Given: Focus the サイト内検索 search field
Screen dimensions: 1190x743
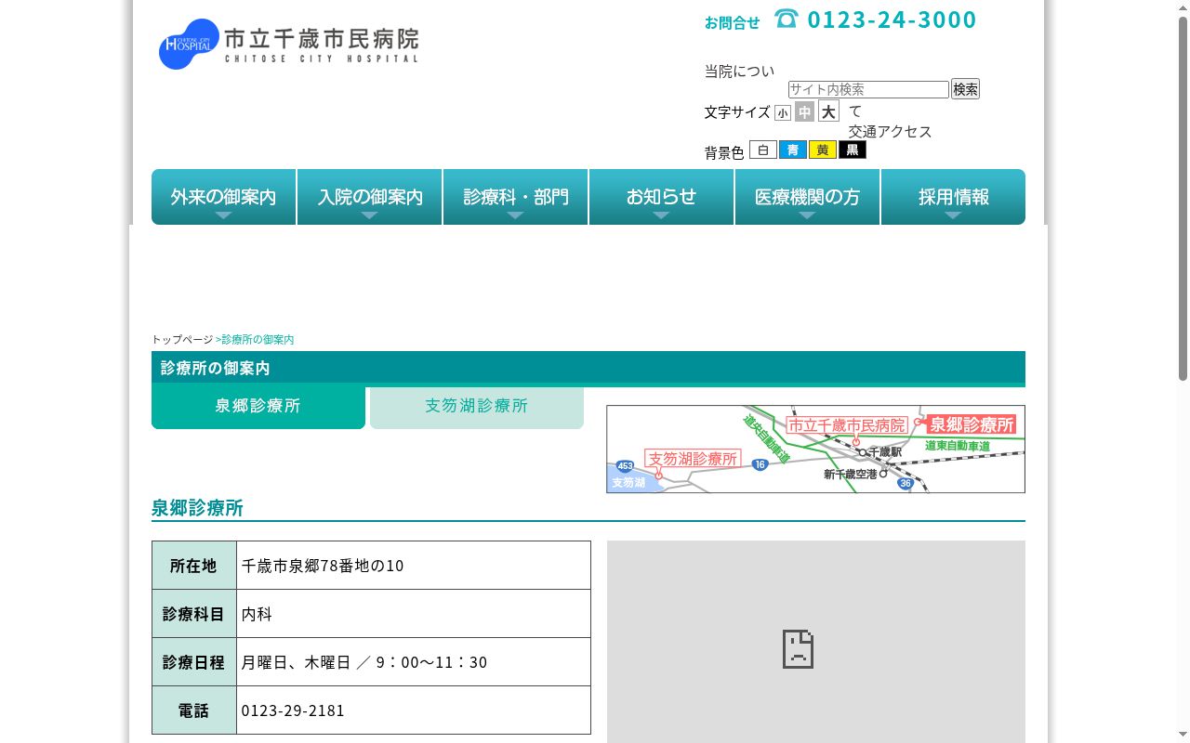Looking at the screenshot, I should 868,89.
